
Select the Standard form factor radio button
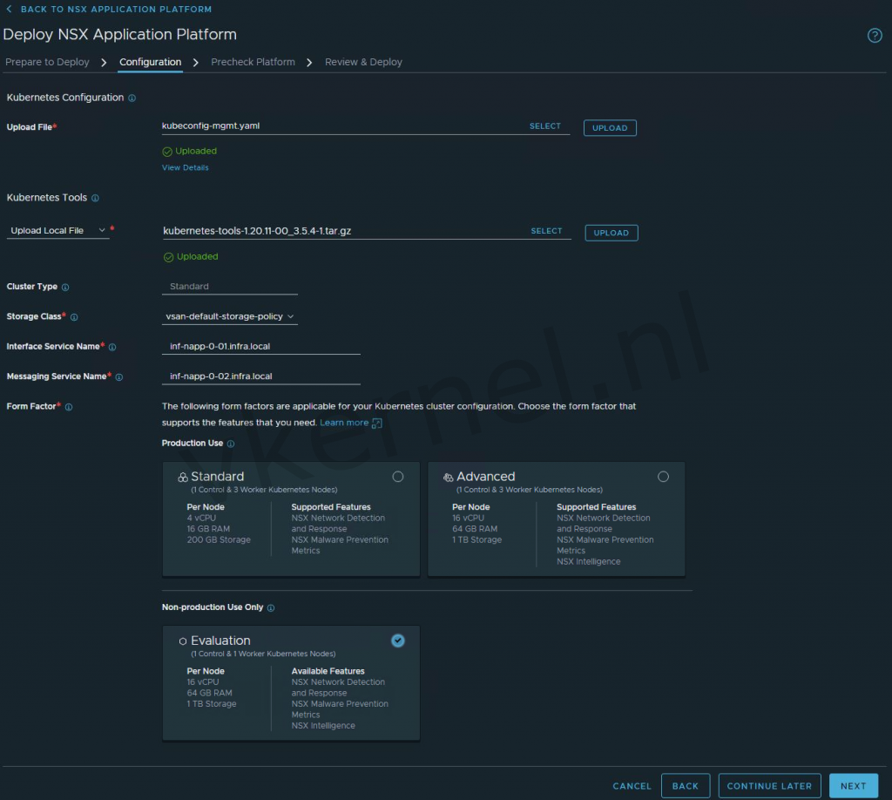coord(398,476)
